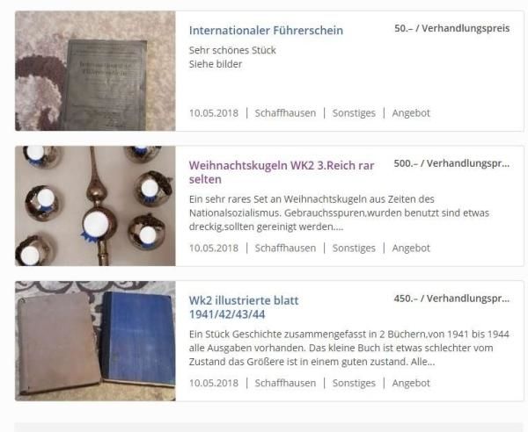View the two books thumbnail image
The image size is (528, 432).
tap(95, 341)
